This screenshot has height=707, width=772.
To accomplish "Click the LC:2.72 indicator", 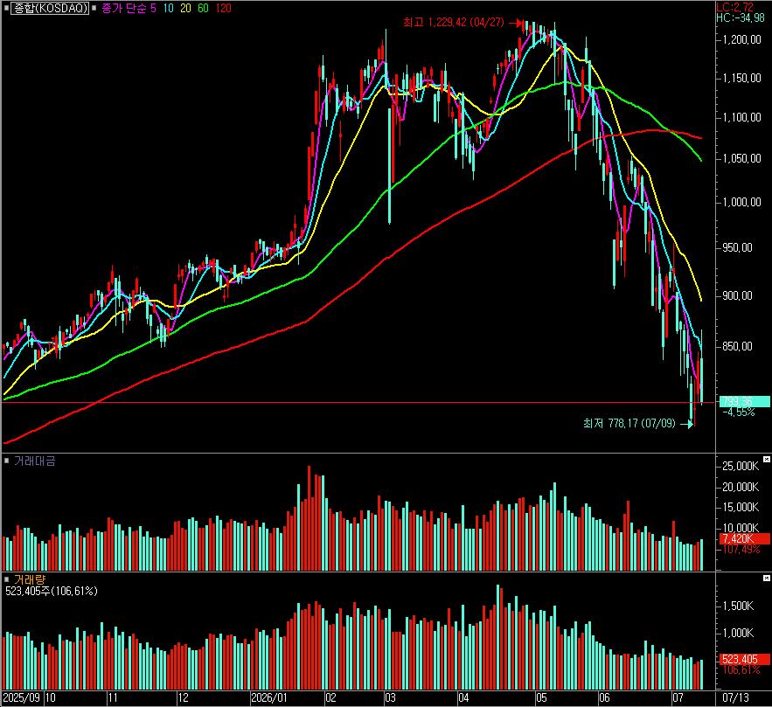I will pyautogui.click(x=734, y=7).
